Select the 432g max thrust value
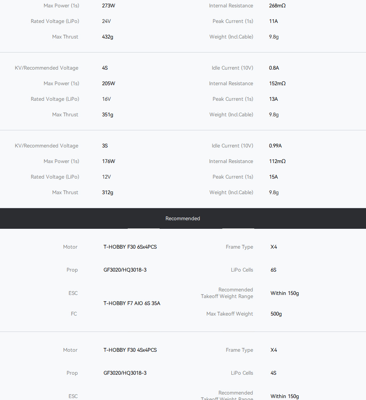 pos(107,37)
